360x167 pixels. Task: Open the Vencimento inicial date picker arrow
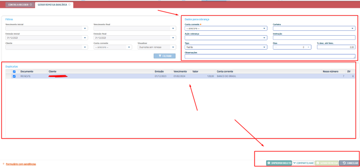pyautogui.click(x=85, y=28)
